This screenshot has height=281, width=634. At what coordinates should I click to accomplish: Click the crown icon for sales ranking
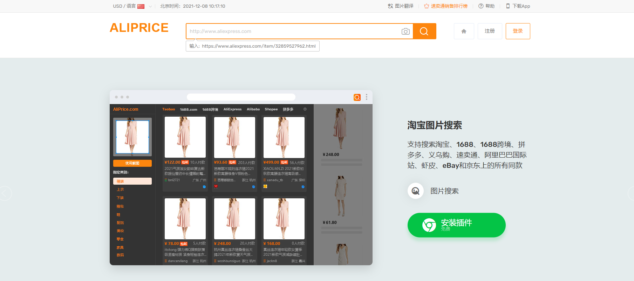[427, 6]
